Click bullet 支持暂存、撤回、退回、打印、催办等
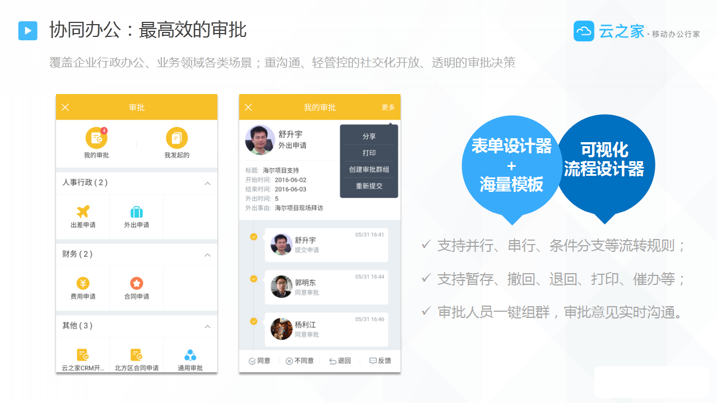717x403 pixels. (561, 279)
